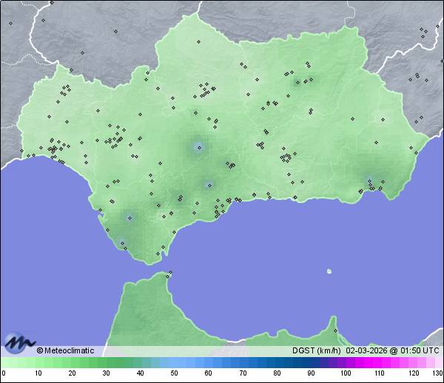
Task: Click the Meteoclimatic wave logo
Action: click(x=18, y=342)
